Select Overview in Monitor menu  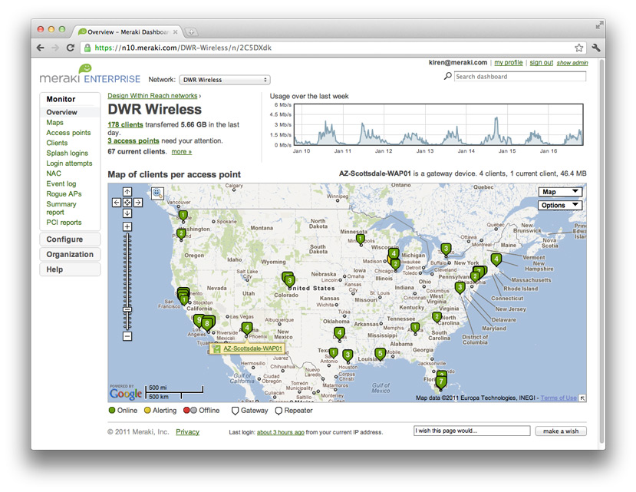pyautogui.click(x=61, y=112)
